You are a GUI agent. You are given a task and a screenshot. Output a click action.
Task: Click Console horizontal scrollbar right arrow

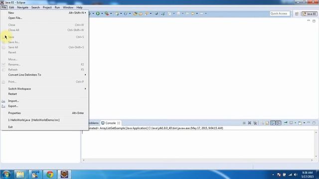coord(312,160)
